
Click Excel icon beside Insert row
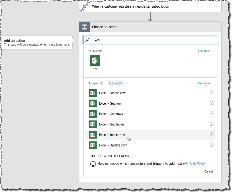click(93, 135)
